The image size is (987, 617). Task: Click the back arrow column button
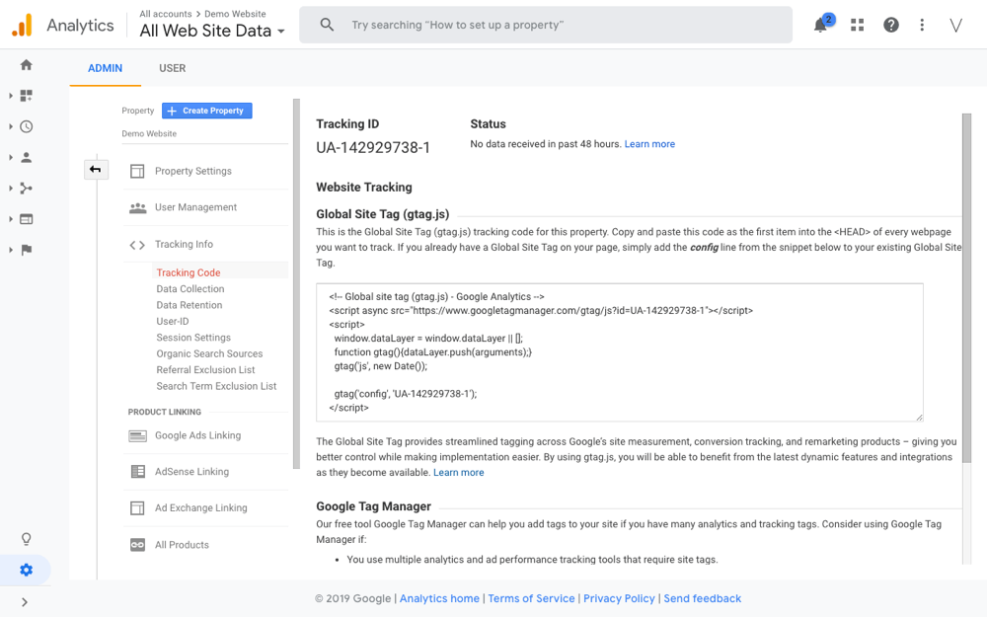pos(96,169)
